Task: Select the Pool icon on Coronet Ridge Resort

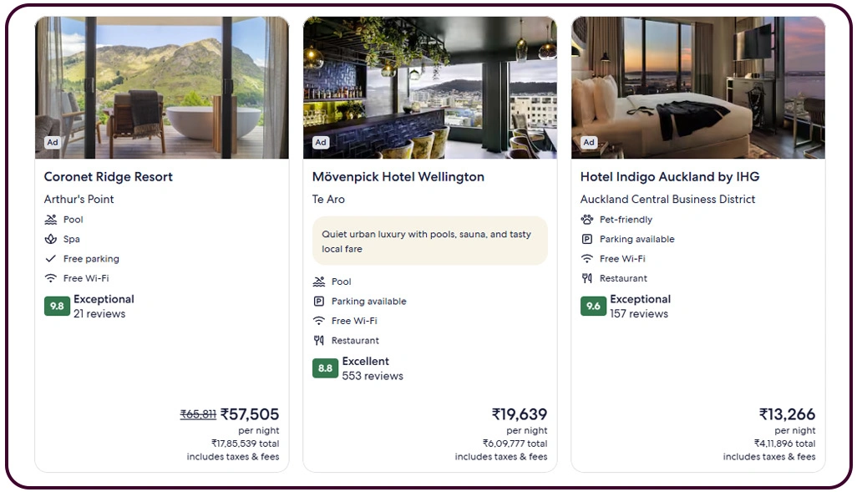Action: 52,219
